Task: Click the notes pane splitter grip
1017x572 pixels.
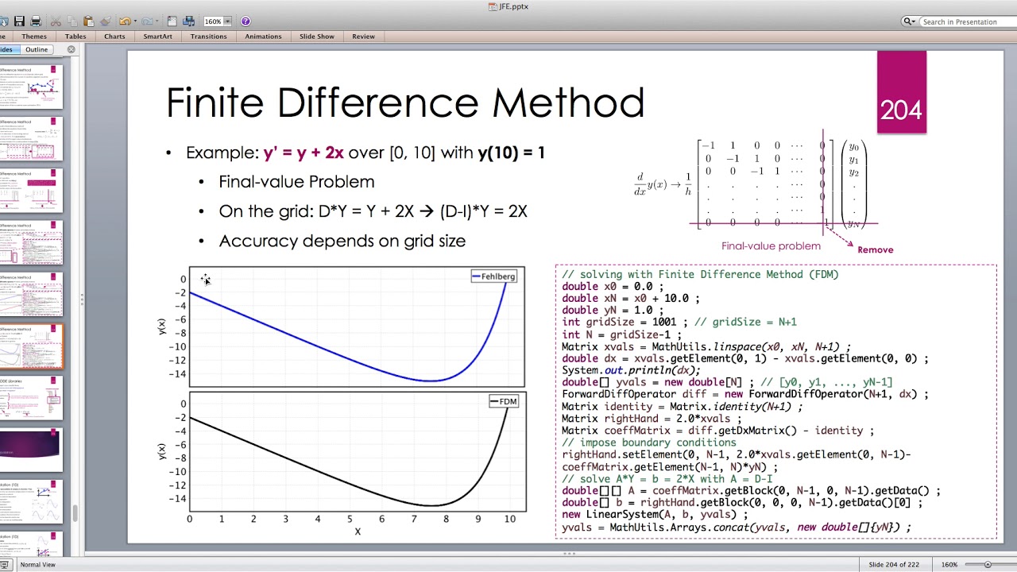Action: click(x=569, y=553)
